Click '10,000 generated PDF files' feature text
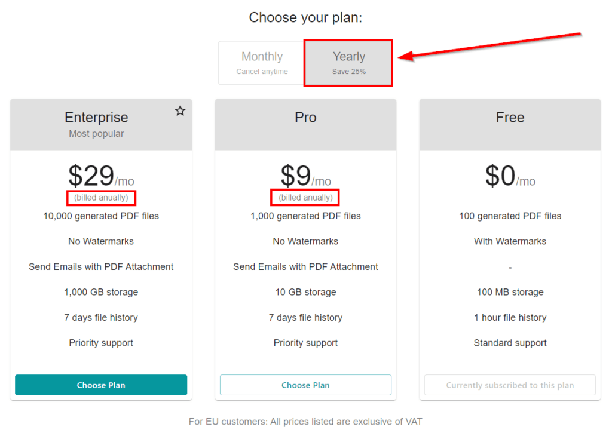Viewport: 612px width, 430px height. (101, 216)
